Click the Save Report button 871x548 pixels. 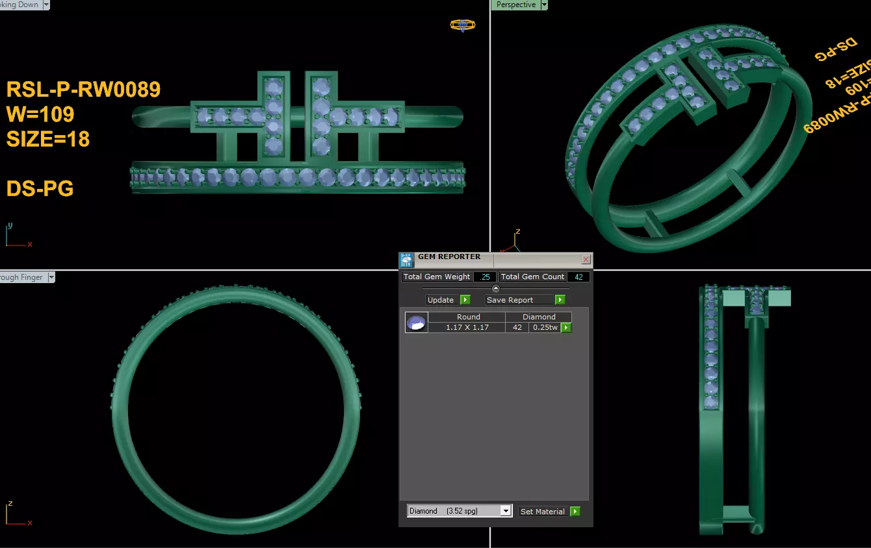point(519,300)
